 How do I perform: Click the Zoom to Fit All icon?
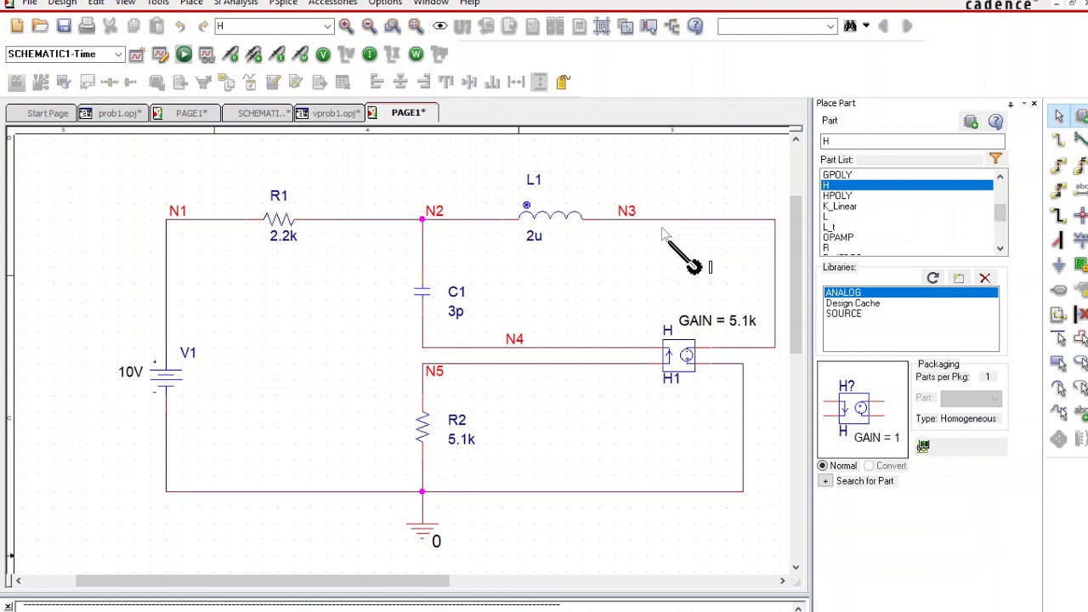416,26
